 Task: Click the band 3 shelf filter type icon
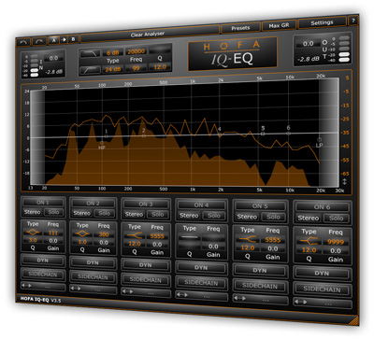tap(135, 235)
